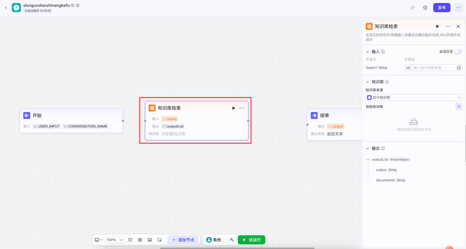Click 添加节点 add node button
The height and width of the screenshot is (249, 466).
(183, 240)
